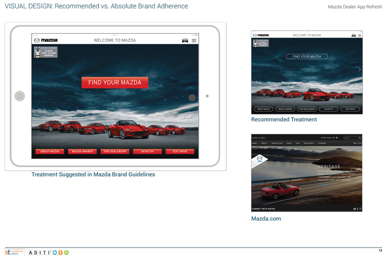386x256 pixels.
Task: Tap 5-Year Cost to Own award badge in tablet
Action: 46,52
